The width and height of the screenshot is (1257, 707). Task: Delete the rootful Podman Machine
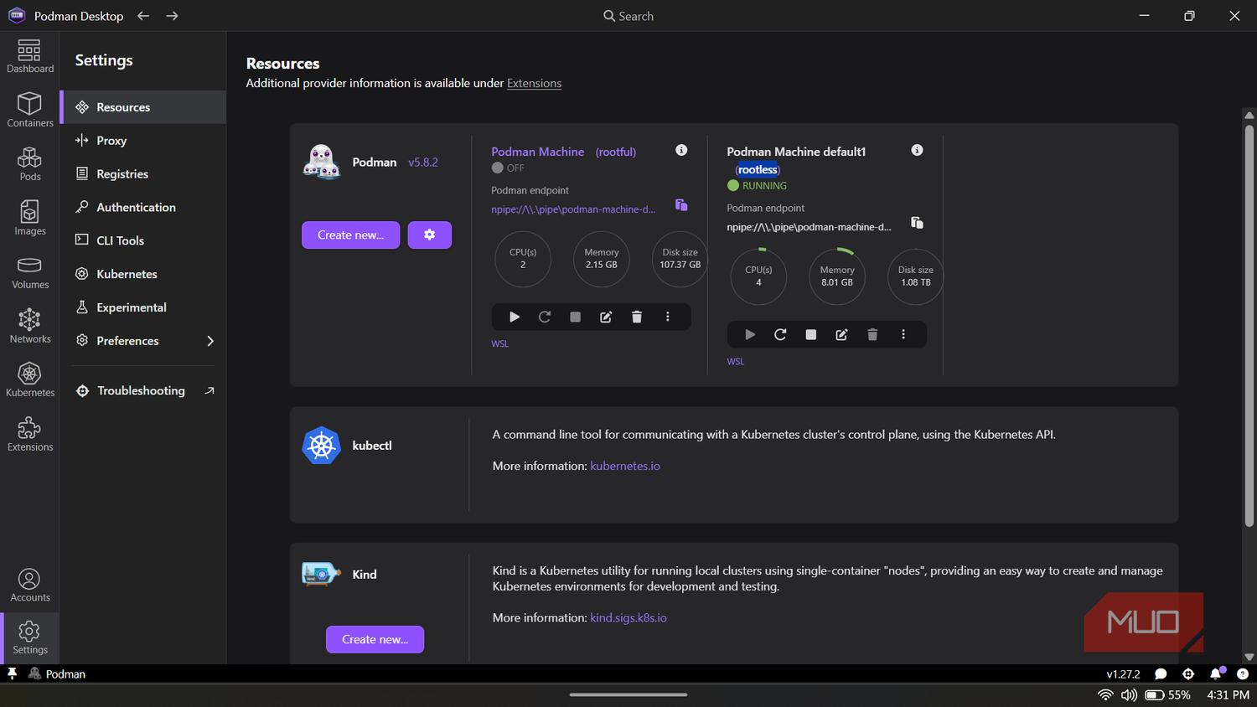637,317
